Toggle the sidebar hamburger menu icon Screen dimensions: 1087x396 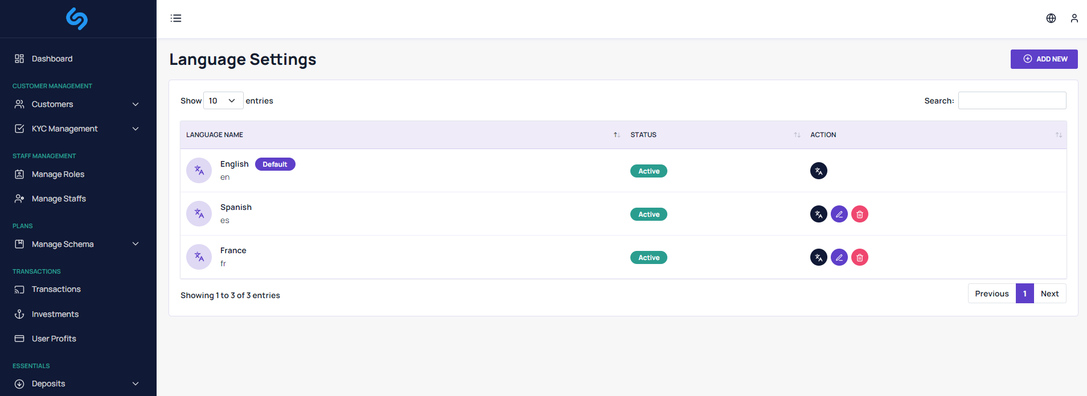176,18
